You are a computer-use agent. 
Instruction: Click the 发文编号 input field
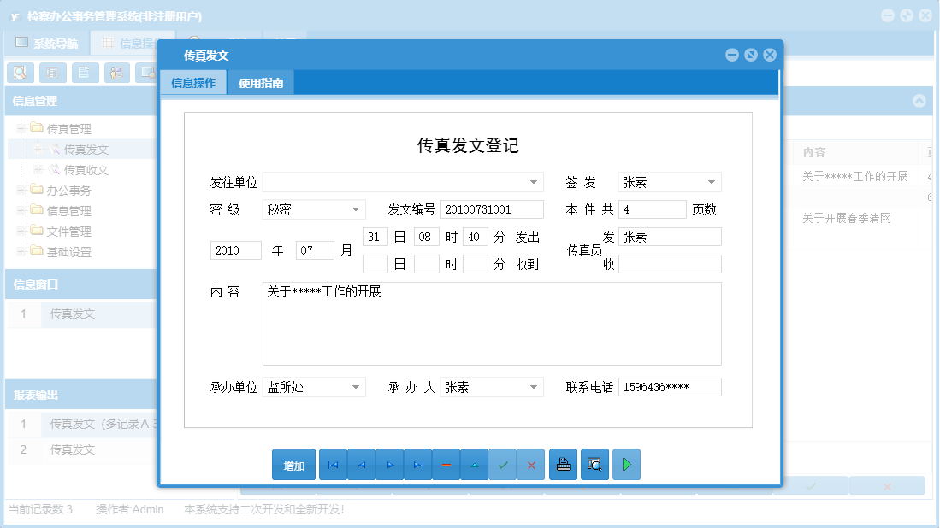(x=491, y=208)
